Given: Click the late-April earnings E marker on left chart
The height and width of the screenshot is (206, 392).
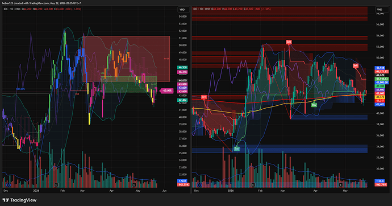Looking at the screenshot, I should tap(134, 185).
